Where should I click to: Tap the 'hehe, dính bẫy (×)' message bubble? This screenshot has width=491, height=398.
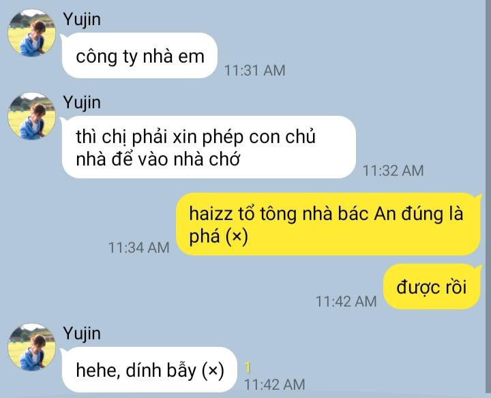(149, 369)
